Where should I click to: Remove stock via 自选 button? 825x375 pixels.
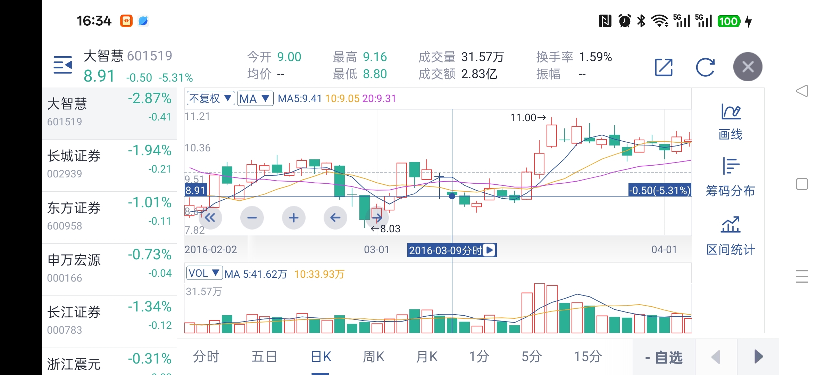[x=664, y=357]
